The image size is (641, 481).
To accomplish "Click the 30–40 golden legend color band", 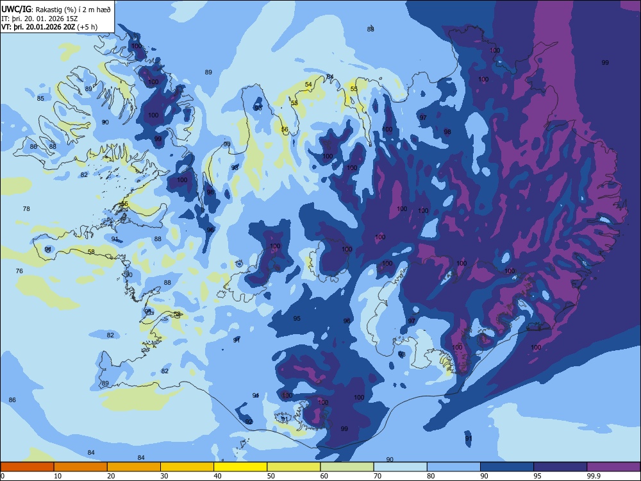I will point(187,467).
